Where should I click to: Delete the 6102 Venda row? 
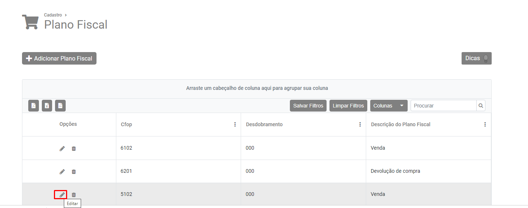[x=74, y=149]
